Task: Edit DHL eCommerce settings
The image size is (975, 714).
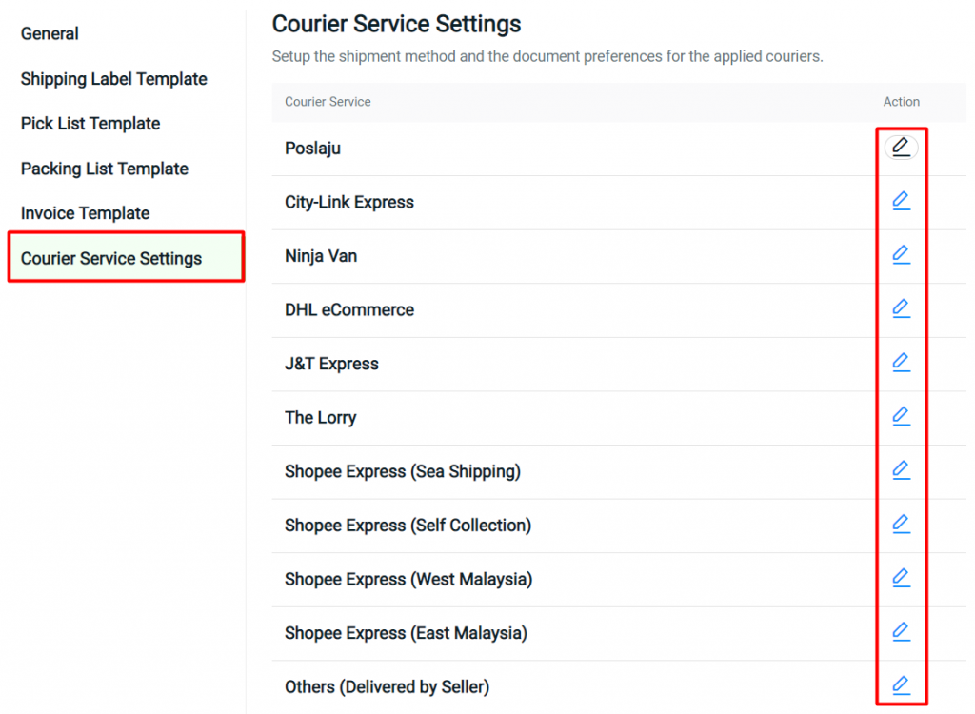Action: pos(902,307)
